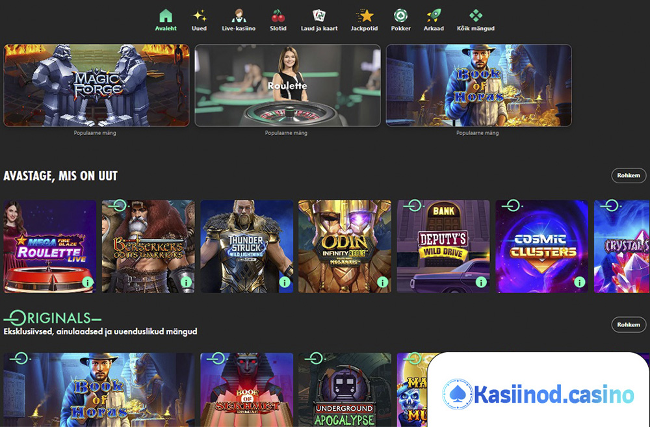Click the Kõik mängud diamond icon
650x427 pixels.
click(476, 16)
